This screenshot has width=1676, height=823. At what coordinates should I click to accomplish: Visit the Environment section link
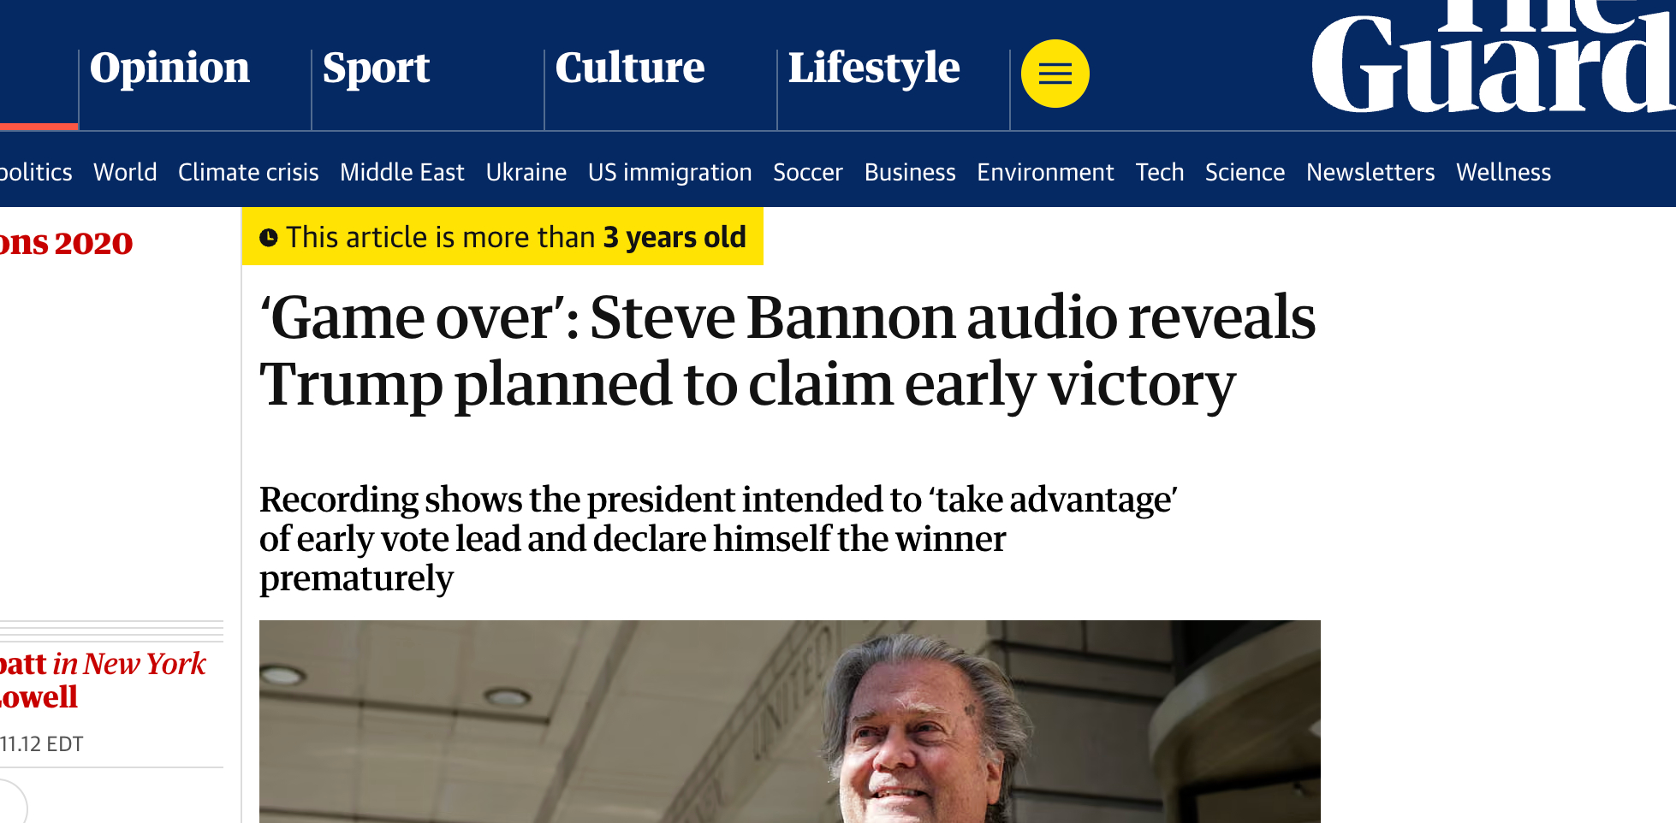(x=1045, y=173)
